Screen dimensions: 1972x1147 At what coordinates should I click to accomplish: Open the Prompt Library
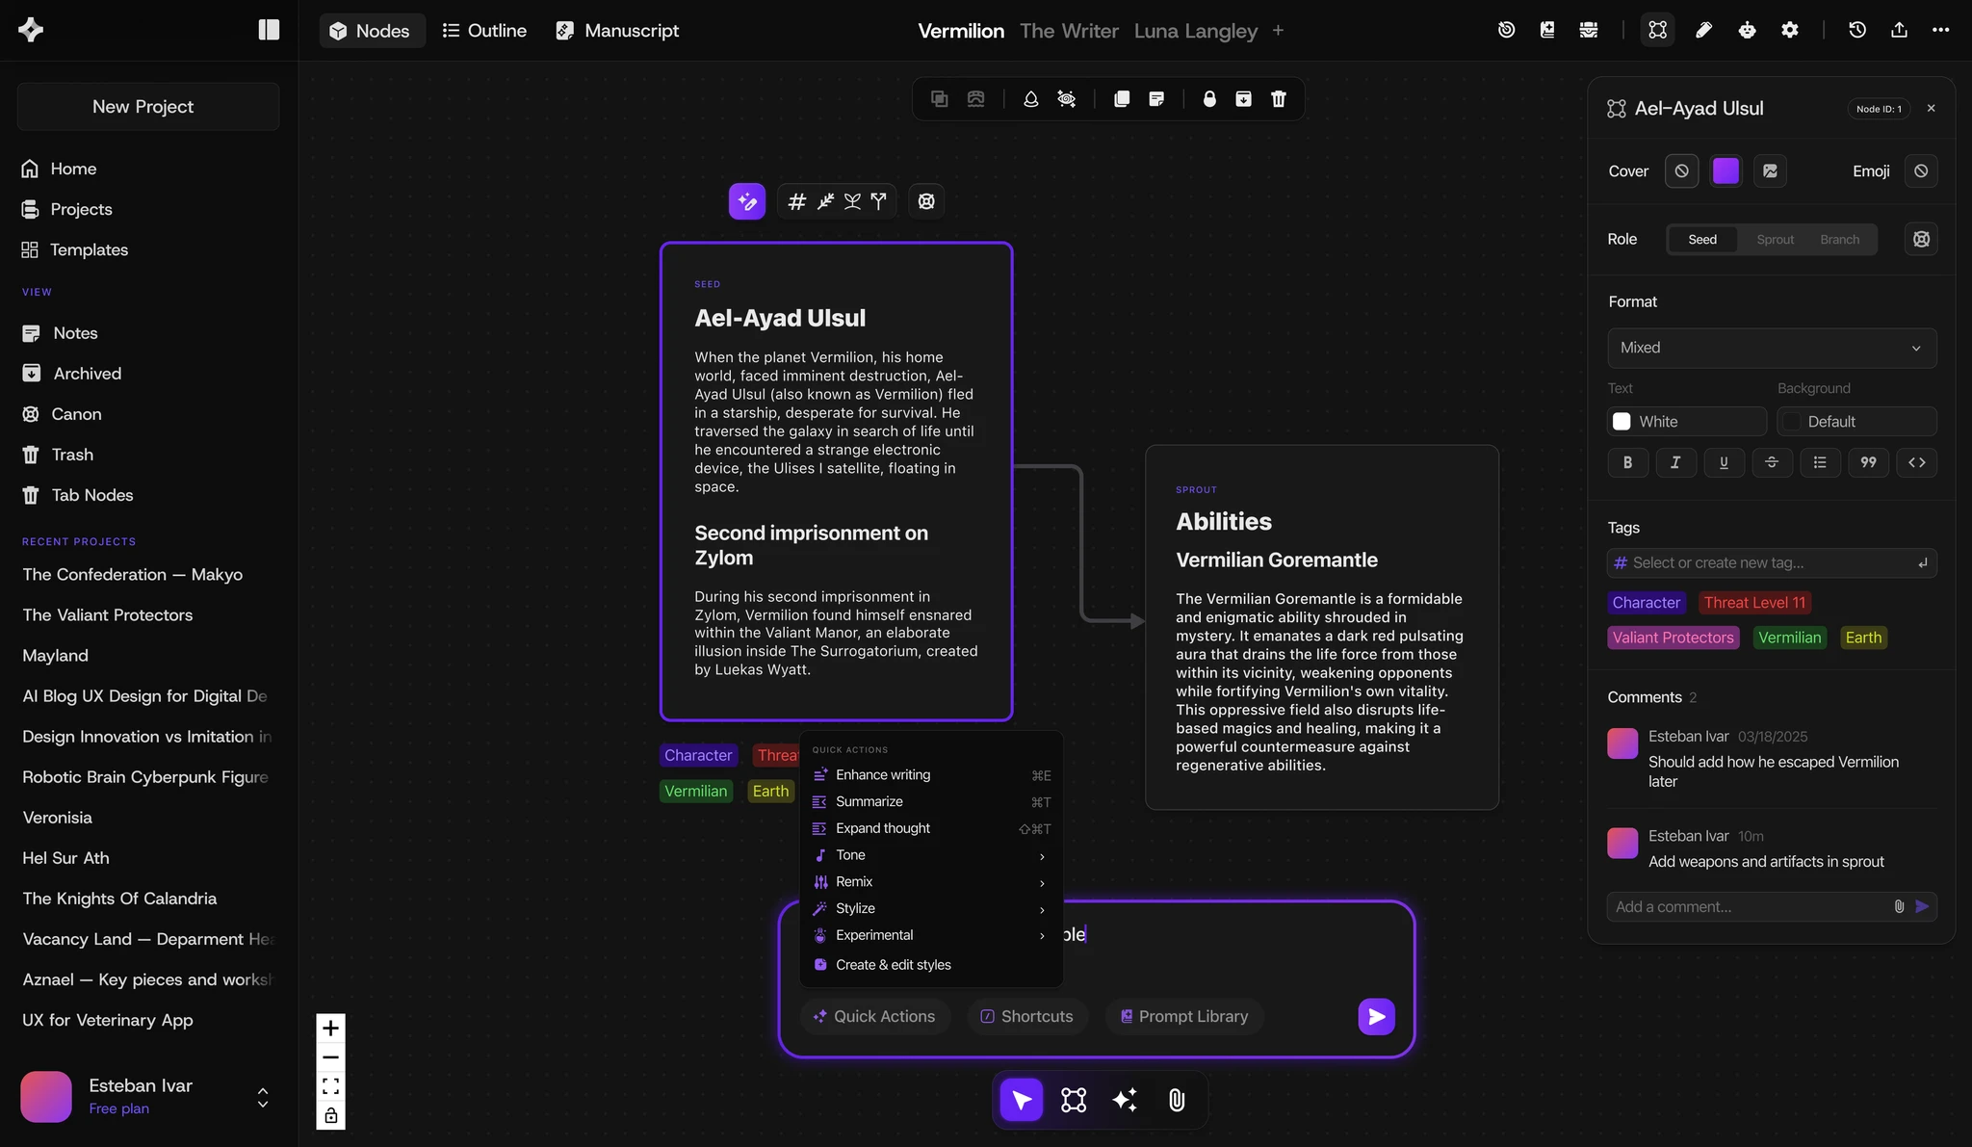tap(1184, 1016)
